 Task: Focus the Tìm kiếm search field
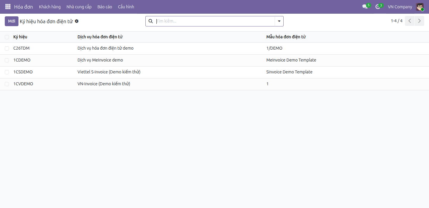[x=214, y=21]
